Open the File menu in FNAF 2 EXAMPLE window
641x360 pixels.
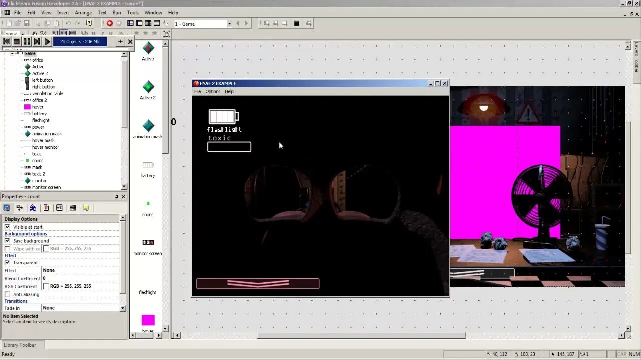coord(197,92)
